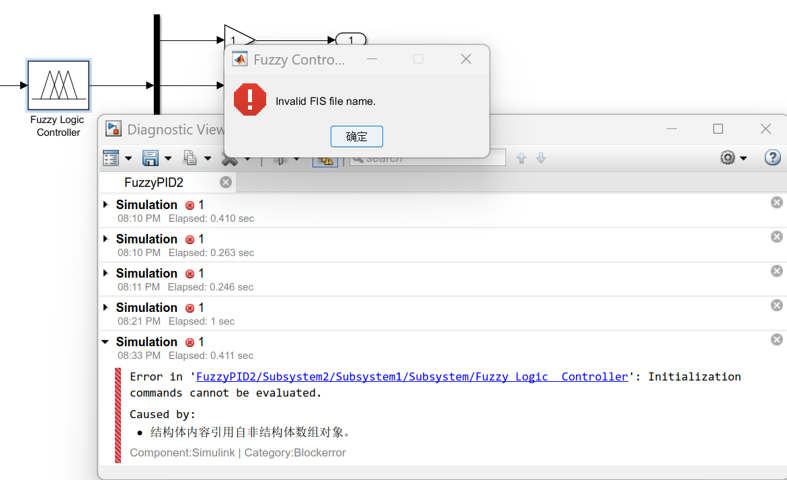Click 'Component:Simulink | Category:Blockerror' text

238,453
